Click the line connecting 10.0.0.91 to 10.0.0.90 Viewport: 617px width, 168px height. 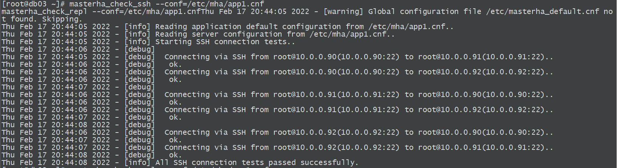tap(277, 94)
